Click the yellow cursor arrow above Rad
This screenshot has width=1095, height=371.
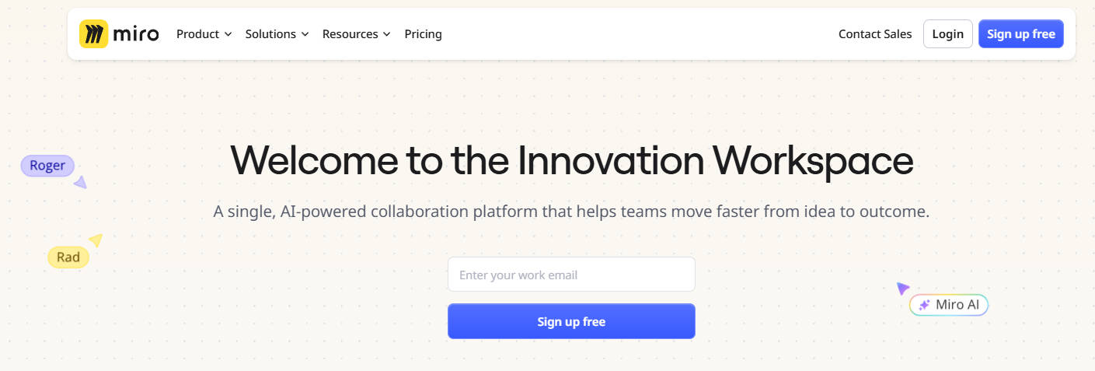[96, 240]
